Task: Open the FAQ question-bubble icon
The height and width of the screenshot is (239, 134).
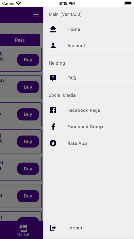Action: pyautogui.click(x=53, y=78)
